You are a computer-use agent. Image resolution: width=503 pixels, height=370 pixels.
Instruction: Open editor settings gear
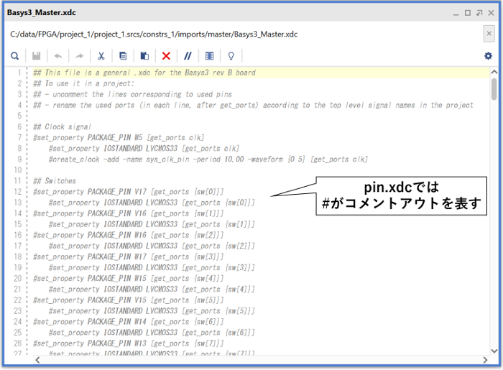coord(488,56)
